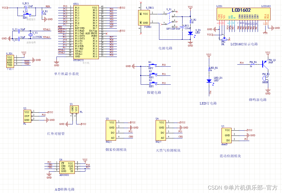Select the ADC0832 converter chip U6

coord(67,167)
